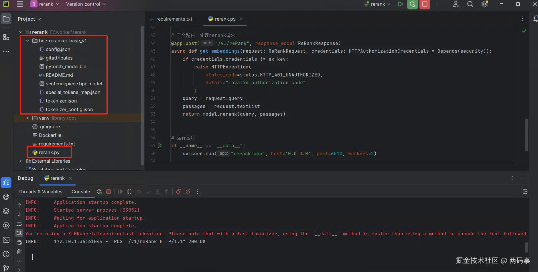Click the console vertical scrollbar
The width and height of the screenshot is (538, 272).
point(527,247)
